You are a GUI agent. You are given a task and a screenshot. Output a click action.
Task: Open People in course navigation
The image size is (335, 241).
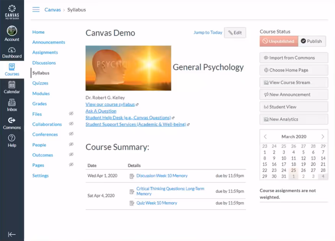[39, 145]
